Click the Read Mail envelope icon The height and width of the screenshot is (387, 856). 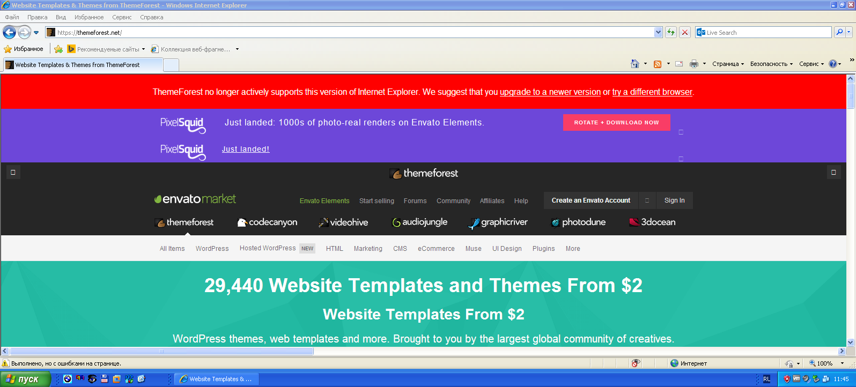coord(679,64)
